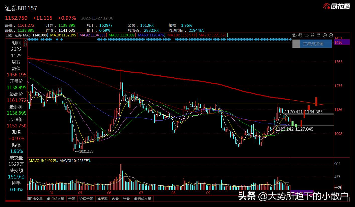Toggle the eye visibility icon above chart
The width and height of the screenshot is (355, 207).
294,35
